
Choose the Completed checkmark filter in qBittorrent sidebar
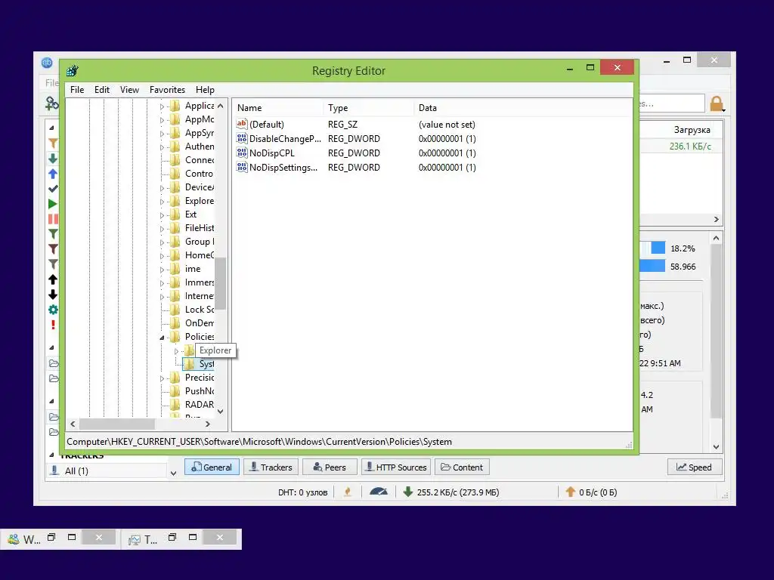tap(53, 188)
